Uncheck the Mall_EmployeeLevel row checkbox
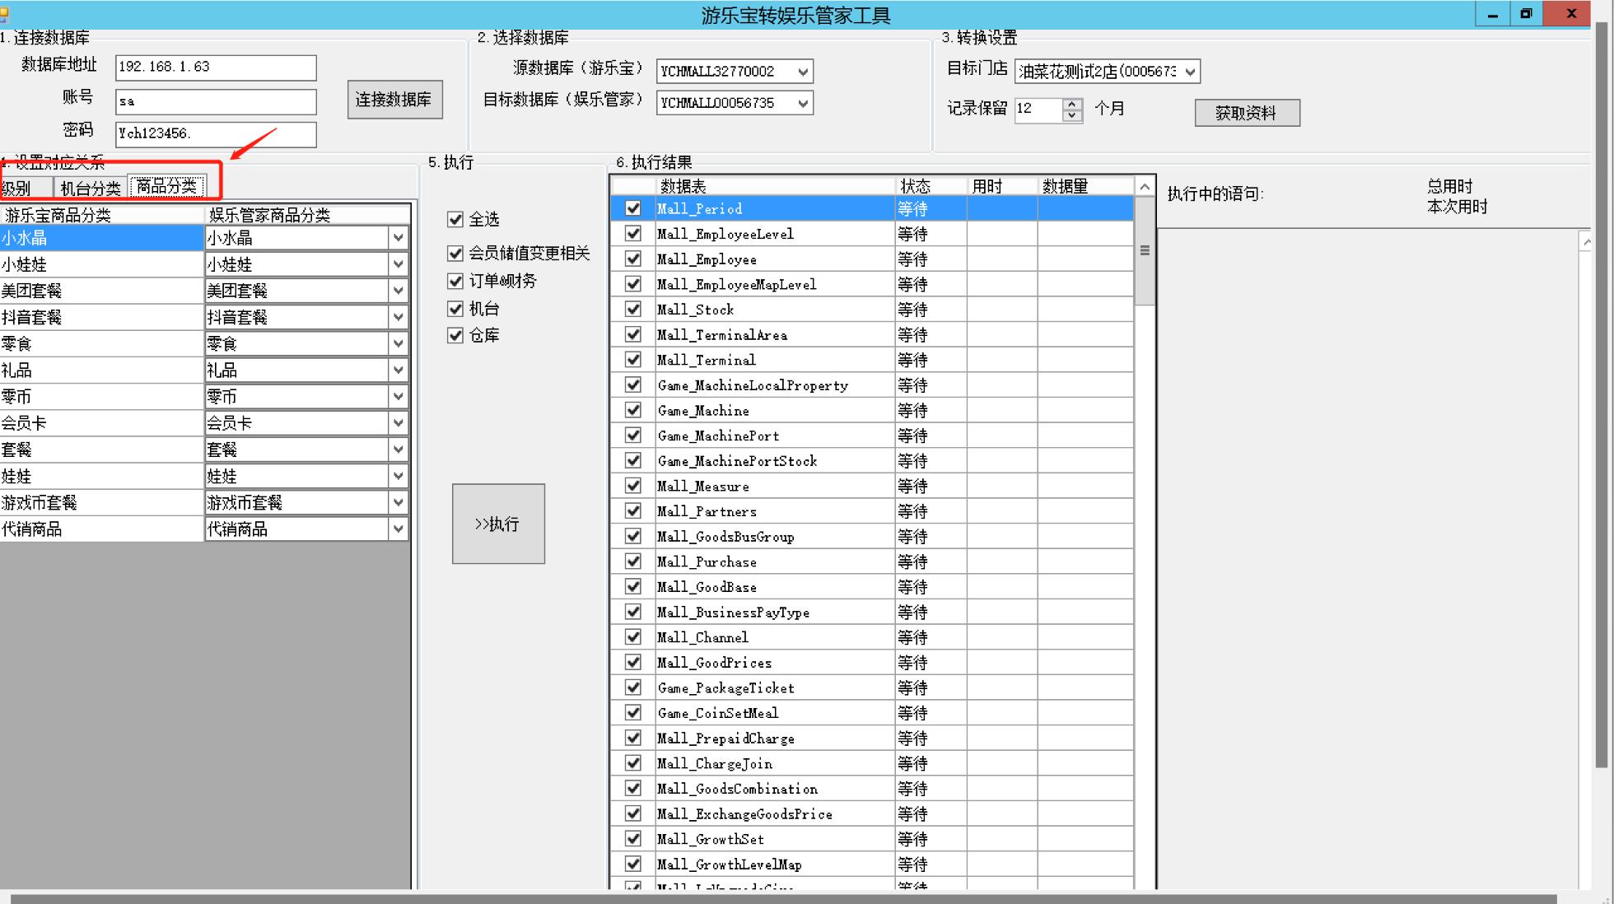The image size is (1614, 904). (x=632, y=234)
